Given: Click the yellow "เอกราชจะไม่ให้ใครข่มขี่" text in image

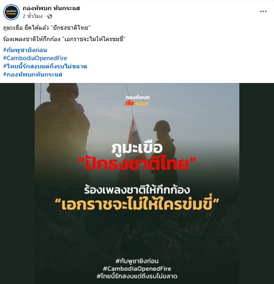Looking at the screenshot, I should click(137, 203).
